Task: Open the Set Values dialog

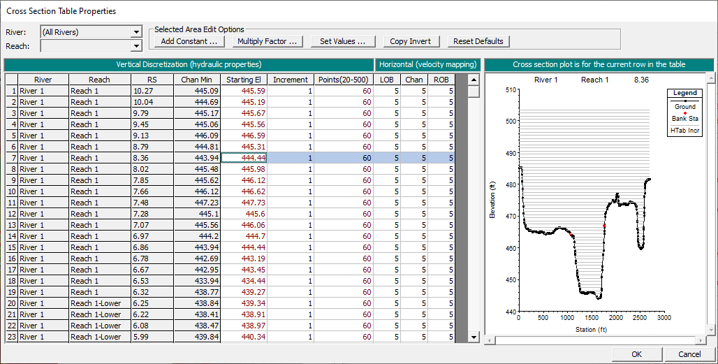Action: 343,41
